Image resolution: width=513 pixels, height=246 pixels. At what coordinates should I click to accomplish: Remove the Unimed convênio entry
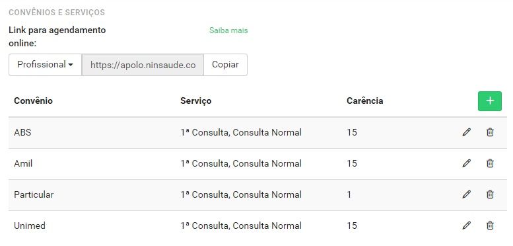pyautogui.click(x=490, y=225)
